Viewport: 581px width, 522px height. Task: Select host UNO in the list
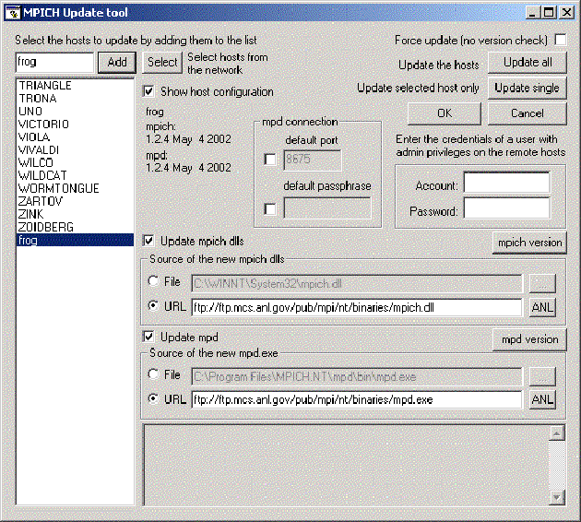76,112
